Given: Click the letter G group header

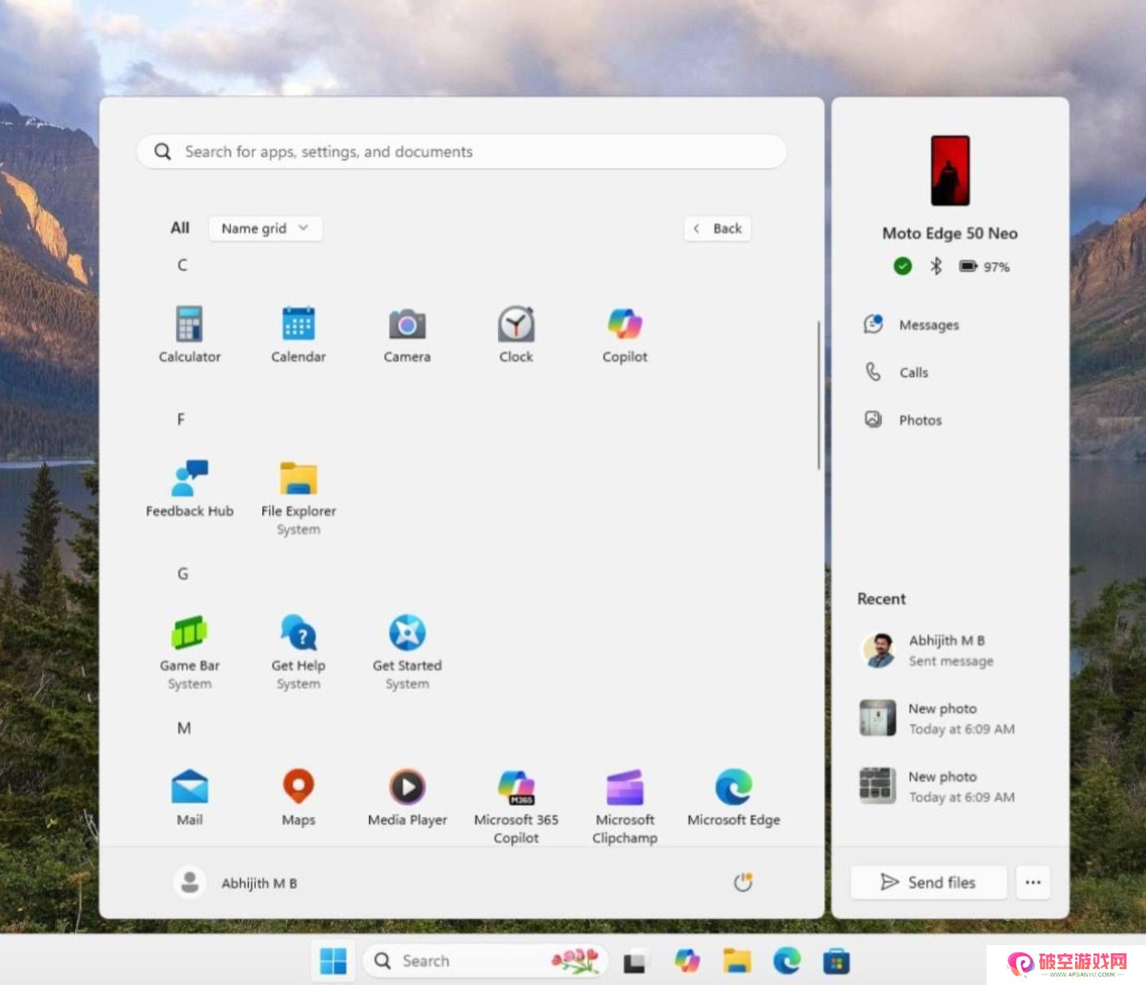Looking at the screenshot, I should tap(182, 574).
